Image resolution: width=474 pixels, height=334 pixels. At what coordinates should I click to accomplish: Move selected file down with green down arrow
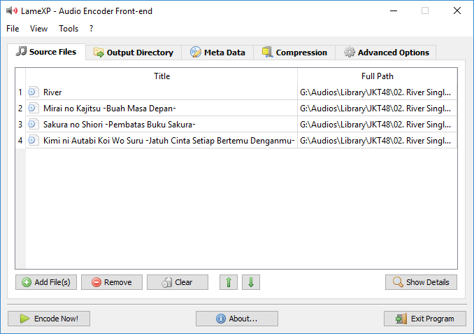coord(251,282)
